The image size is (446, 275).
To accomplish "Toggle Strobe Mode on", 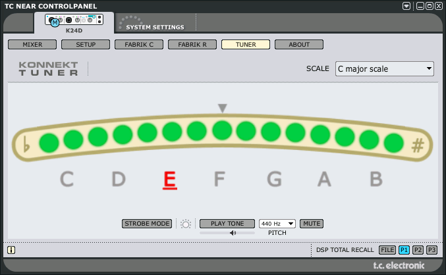I will coord(147,224).
